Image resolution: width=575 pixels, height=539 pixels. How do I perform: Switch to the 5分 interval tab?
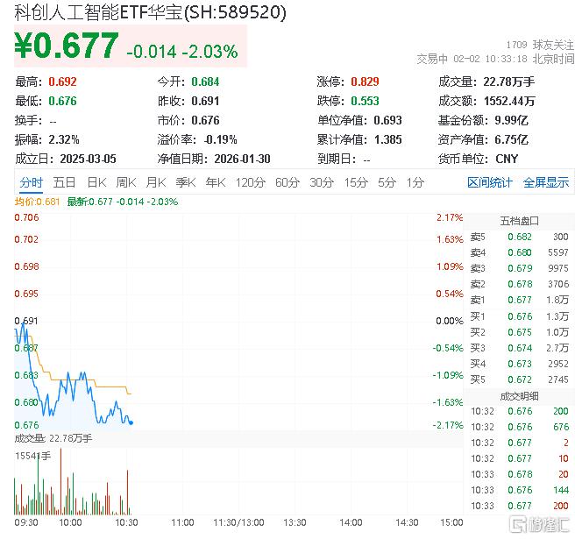pyautogui.click(x=387, y=182)
